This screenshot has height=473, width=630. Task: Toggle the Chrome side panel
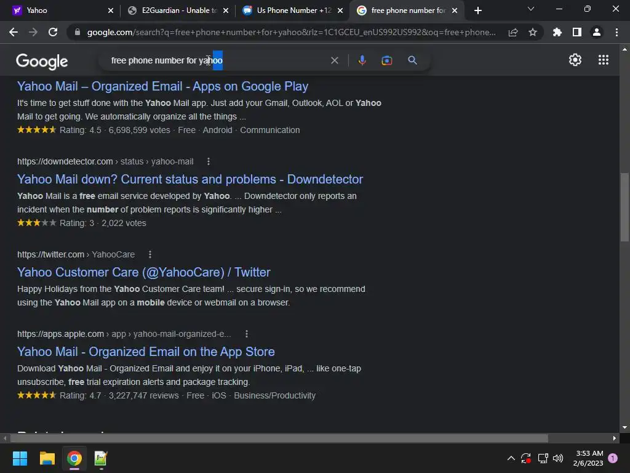(x=577, y=32)
